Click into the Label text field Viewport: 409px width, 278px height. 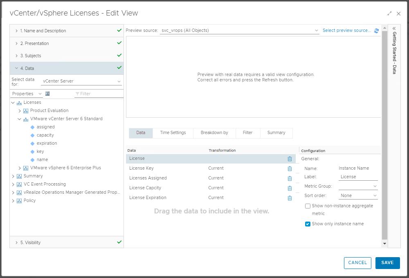pos(358,177)
